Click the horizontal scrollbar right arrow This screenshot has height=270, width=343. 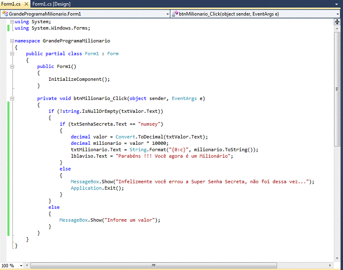[x=330, y=266]
